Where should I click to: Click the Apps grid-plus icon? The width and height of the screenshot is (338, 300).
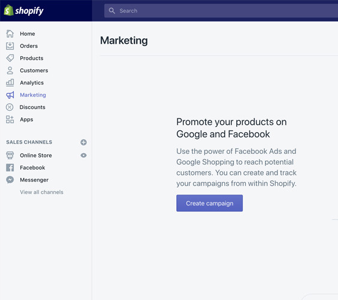[x=10, y=119]
